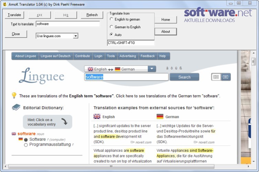Click the German flag in the language selector
This screenshot has width=259, height=172.
tap(117, 69)
